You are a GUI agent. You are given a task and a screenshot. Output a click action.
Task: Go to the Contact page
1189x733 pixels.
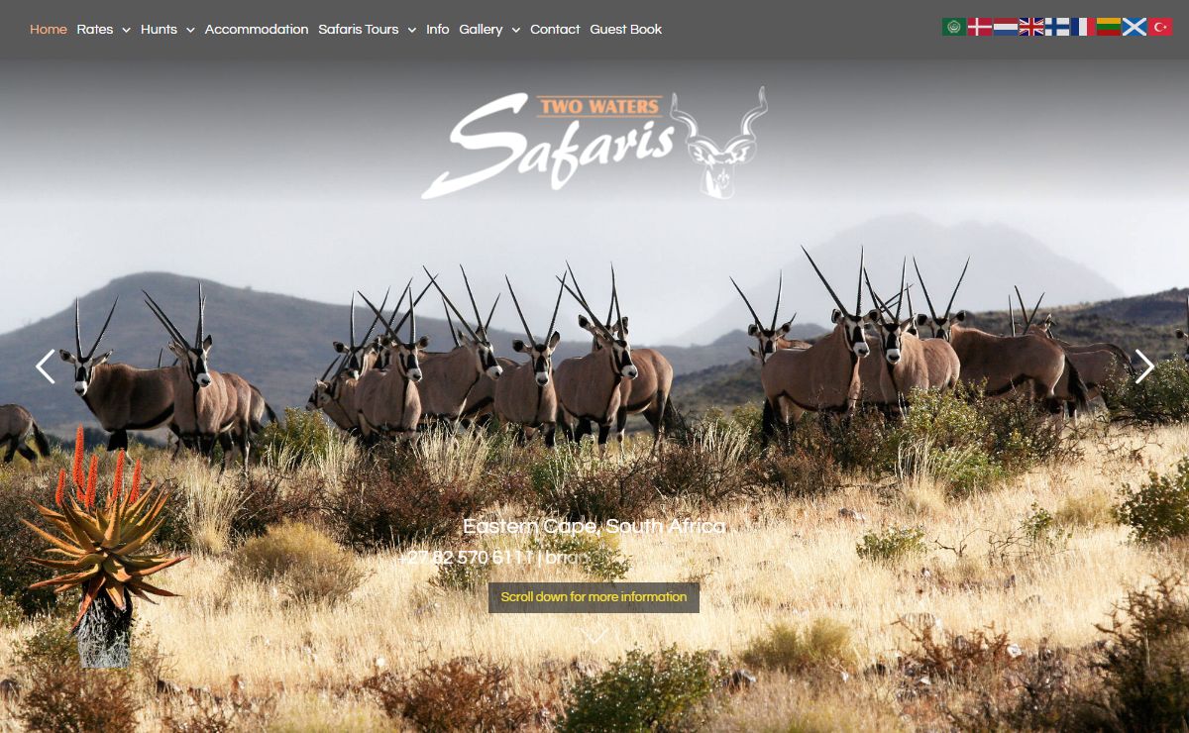tap(555, 30)
